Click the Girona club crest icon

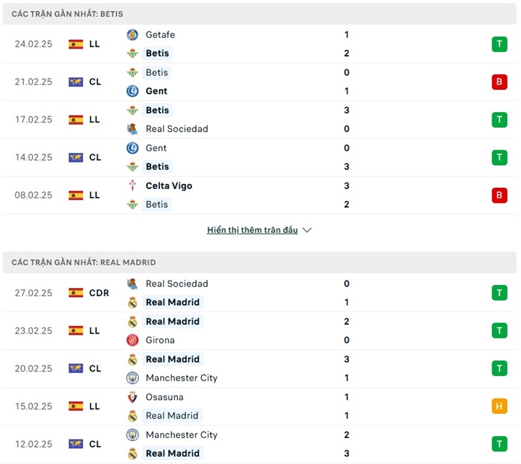pos(132,340)
